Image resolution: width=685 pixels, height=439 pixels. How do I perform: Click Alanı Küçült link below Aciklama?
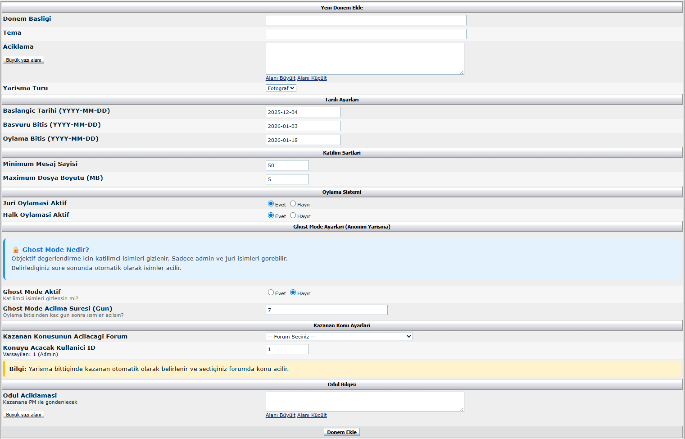(x=312, y=78)
